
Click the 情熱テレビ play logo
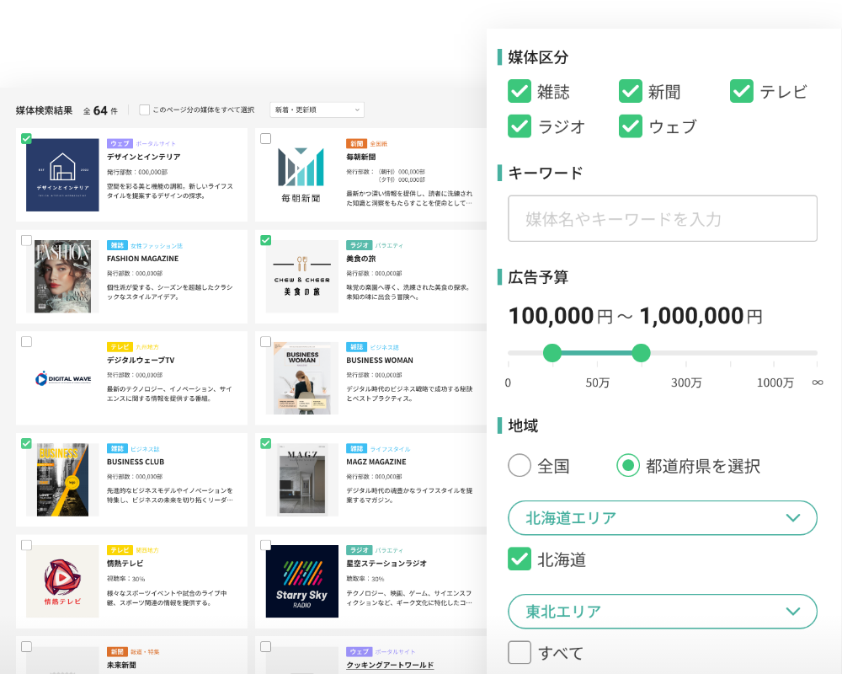(62, 582)
